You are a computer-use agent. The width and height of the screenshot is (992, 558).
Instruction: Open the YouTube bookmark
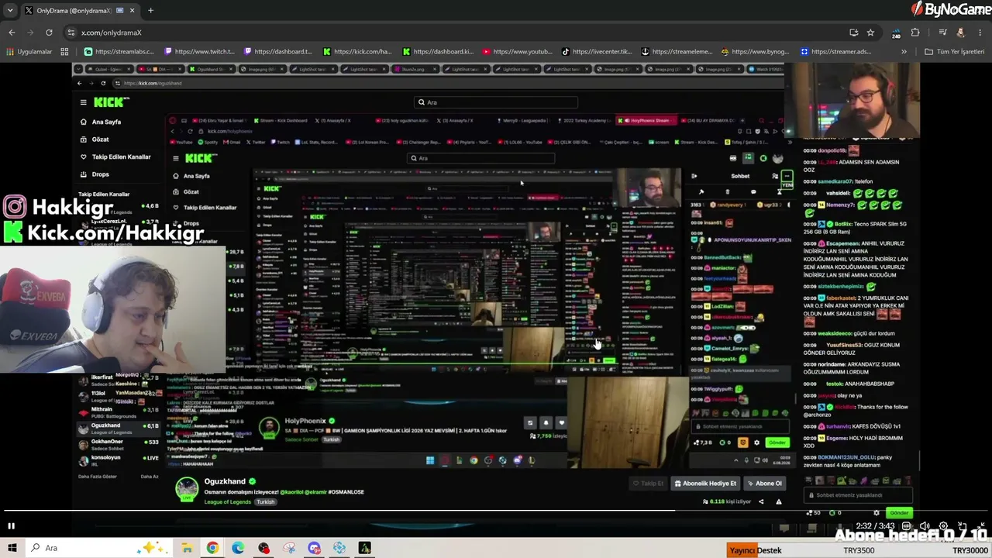518,52
